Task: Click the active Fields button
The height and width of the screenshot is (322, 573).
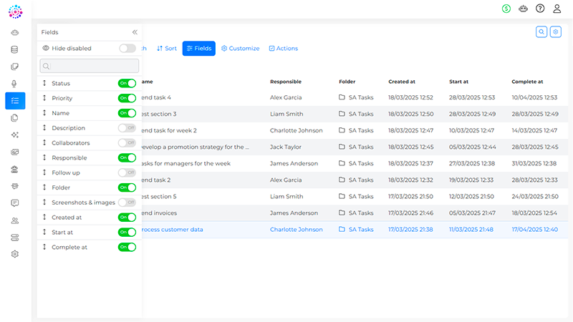Action: (199, 48)
